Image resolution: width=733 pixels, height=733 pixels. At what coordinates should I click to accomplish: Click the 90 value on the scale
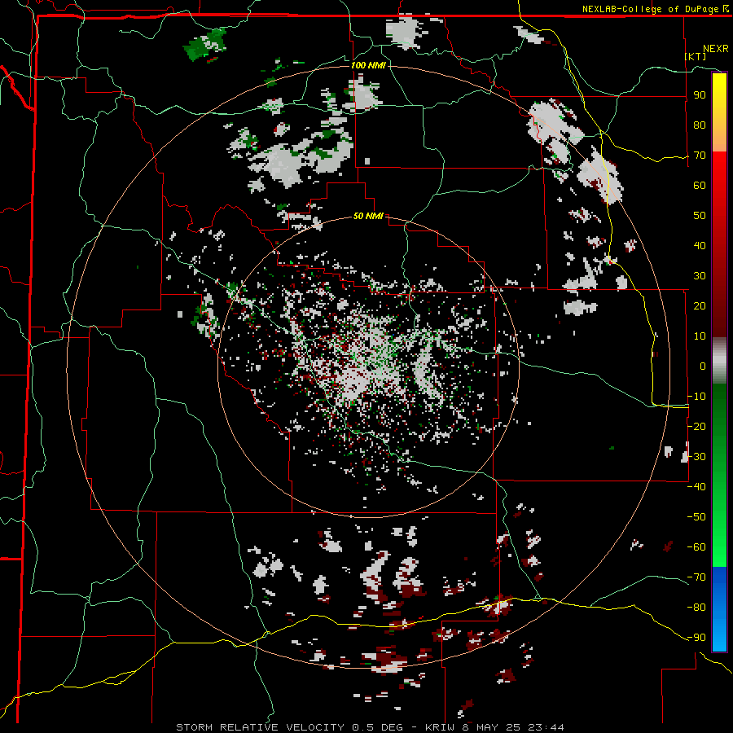[x=700, y=95]
